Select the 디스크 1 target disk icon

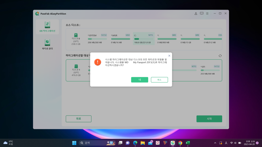click(76, 66)
